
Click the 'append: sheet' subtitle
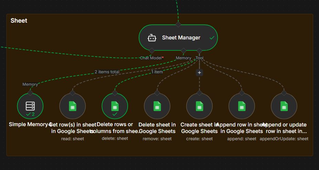[242, 139]
